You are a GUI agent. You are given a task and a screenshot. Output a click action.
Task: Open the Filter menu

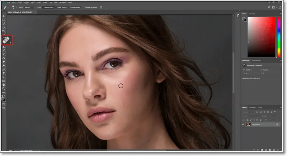pyautogui.click(x=45, y=3)
